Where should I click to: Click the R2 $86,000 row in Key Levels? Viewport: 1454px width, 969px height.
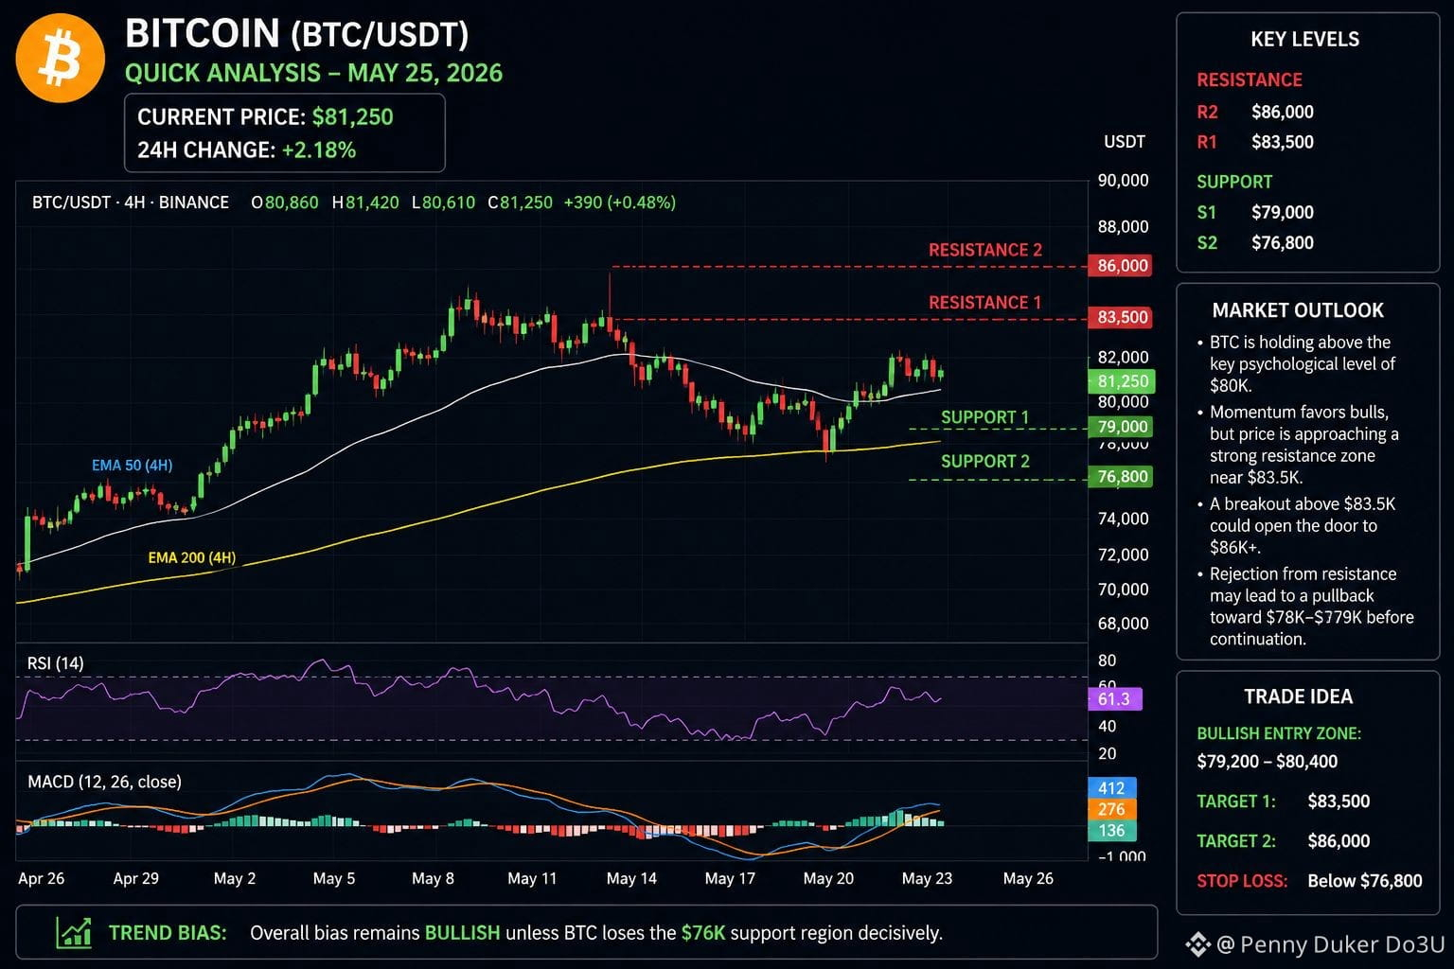(x=1255, y=112)
